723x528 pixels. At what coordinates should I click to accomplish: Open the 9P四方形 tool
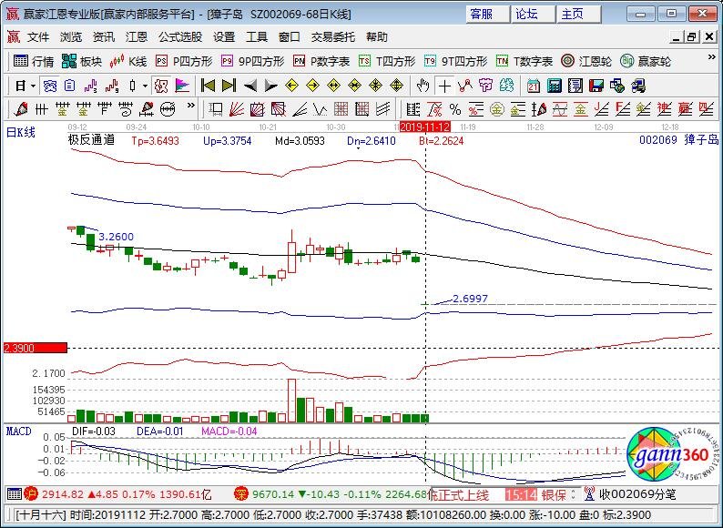click(x=252, y=61)
